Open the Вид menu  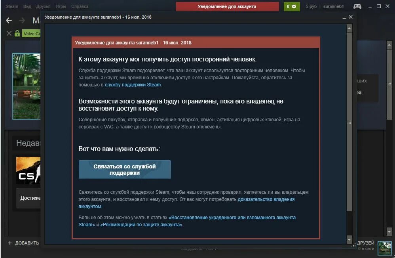[27, 6]
